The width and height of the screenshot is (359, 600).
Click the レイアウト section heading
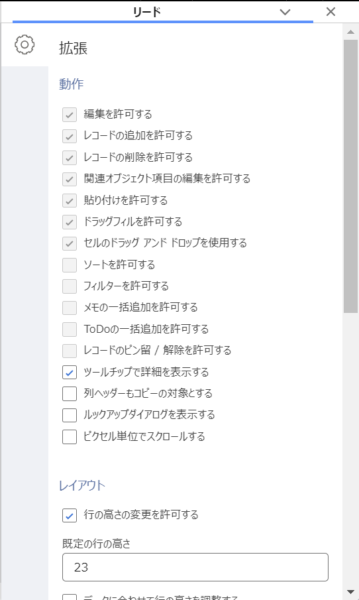[x=82, y=485]
